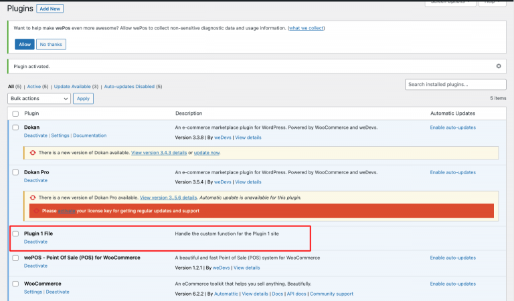View details for Dokan plugin
514x301 pixels.
(x=248, y=137)
